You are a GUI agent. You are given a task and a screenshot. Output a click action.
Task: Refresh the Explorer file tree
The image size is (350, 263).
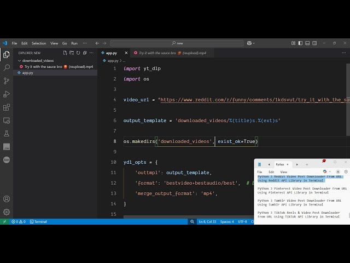coord(78,53)
